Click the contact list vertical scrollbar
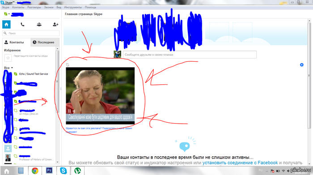Screen dimensions: 313x175 (x=57, y=82)
